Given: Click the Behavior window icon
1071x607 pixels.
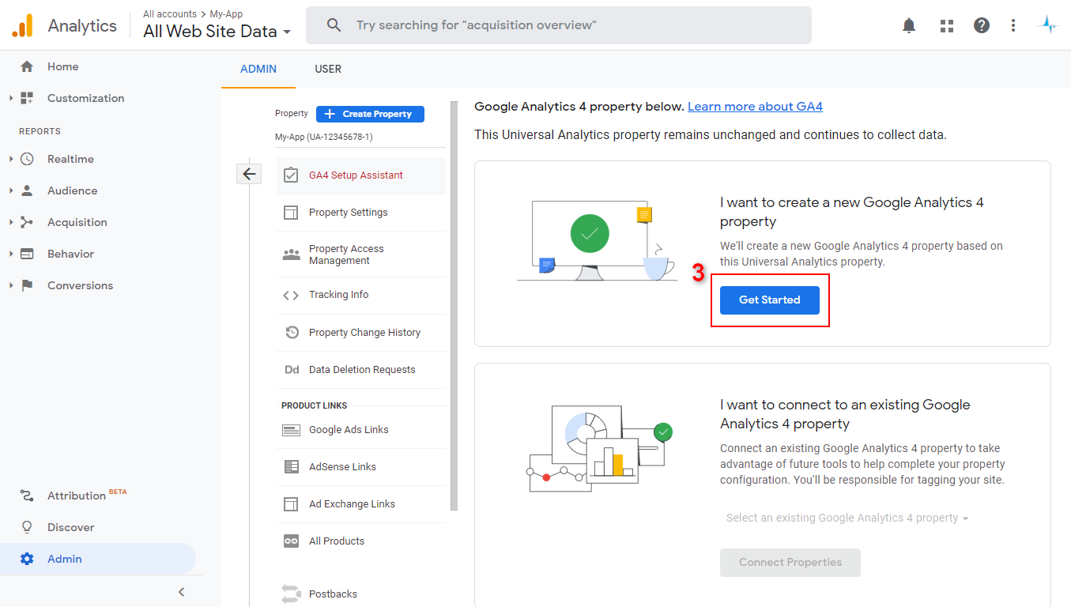Looking at the screenshot, I should 27,254.
